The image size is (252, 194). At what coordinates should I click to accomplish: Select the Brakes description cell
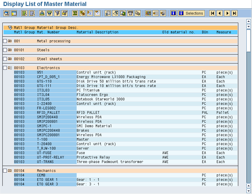(83, 131)
